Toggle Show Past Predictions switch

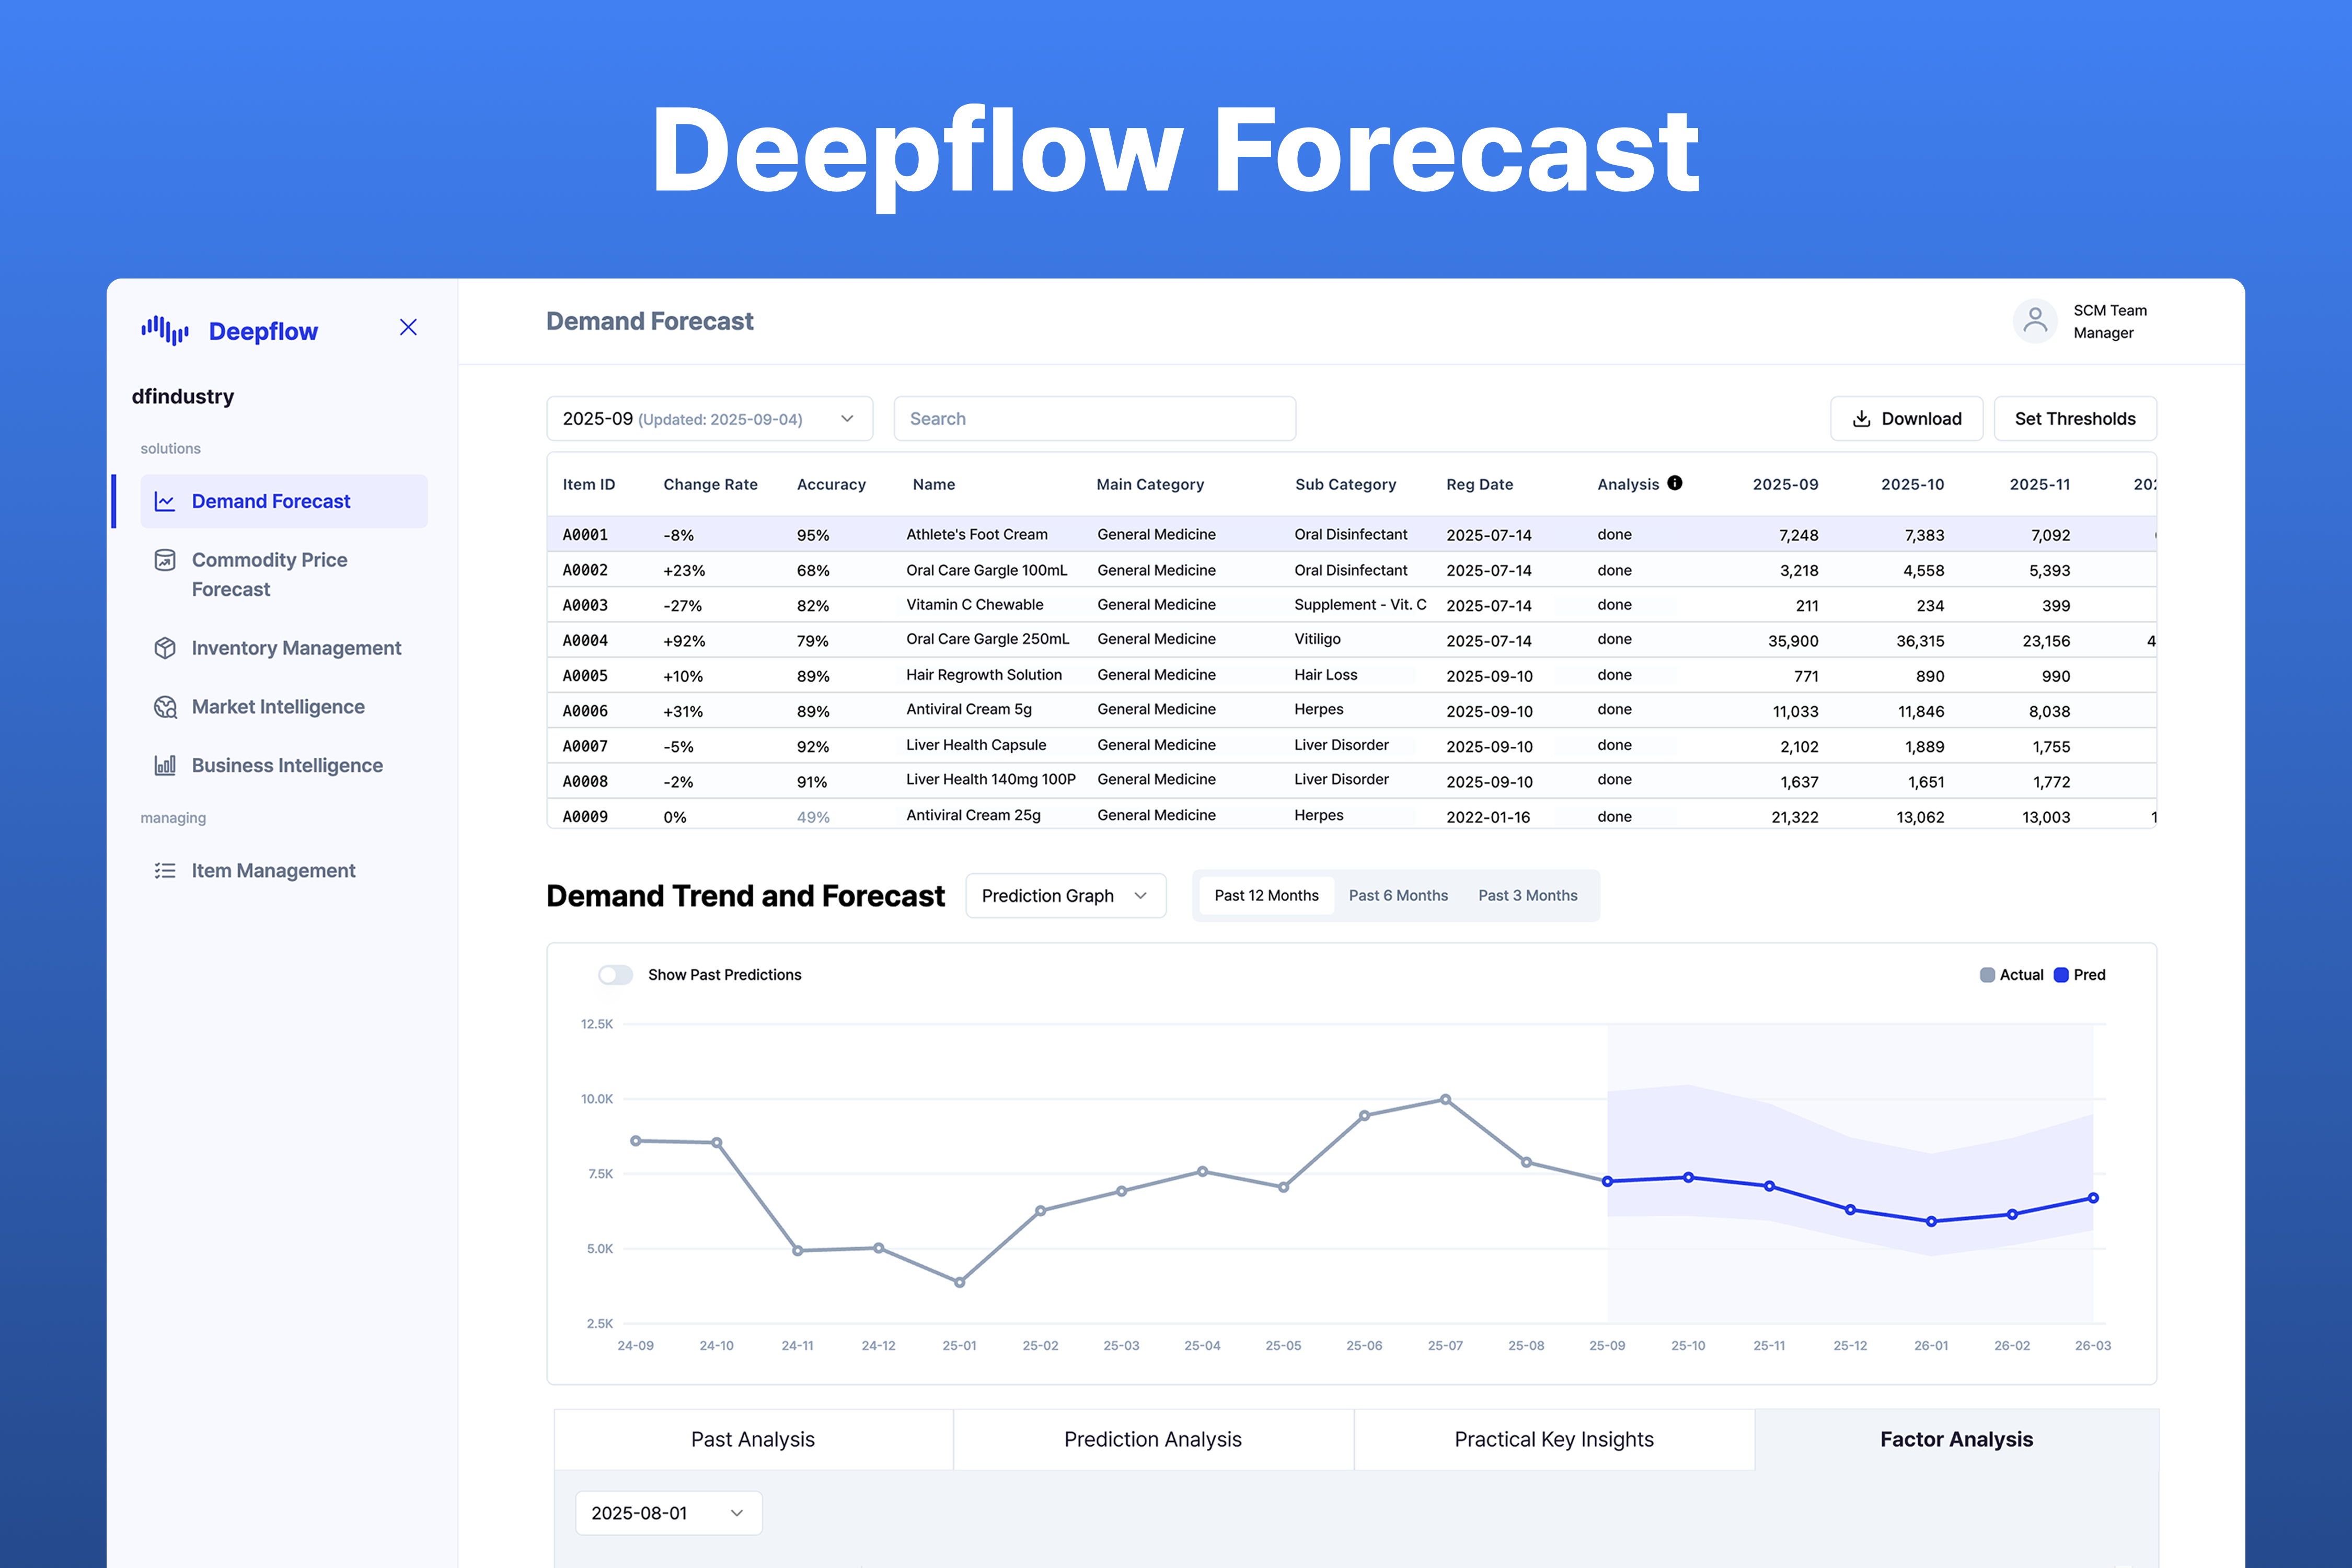pyautogui.click(x=615, y=975)
